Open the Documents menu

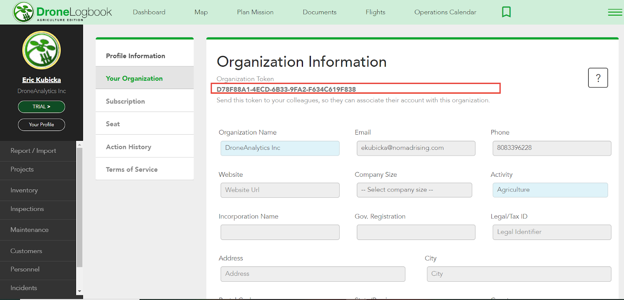(x=319, y=12)
